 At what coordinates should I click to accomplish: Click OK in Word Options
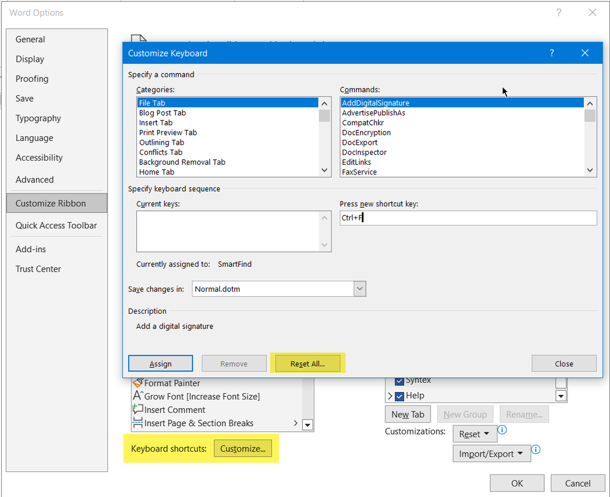(x=517, y=483)
